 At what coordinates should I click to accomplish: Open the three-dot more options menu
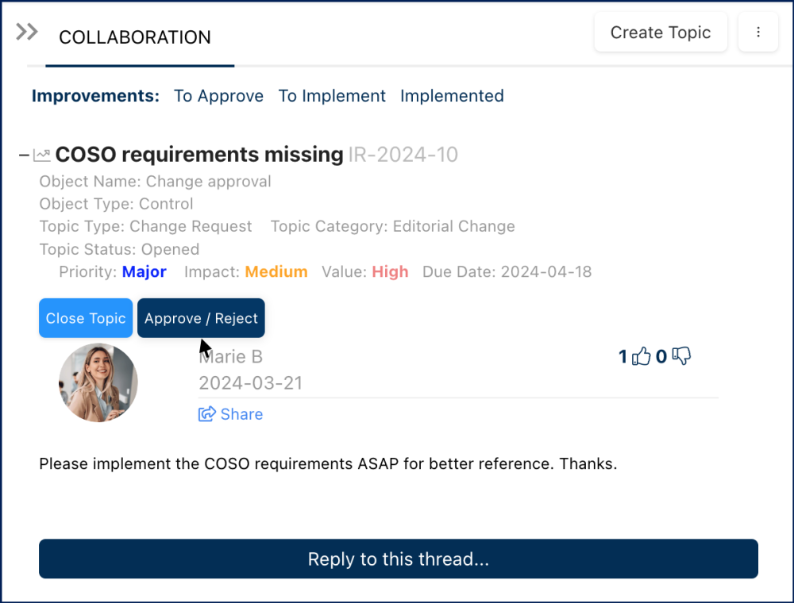758,33
